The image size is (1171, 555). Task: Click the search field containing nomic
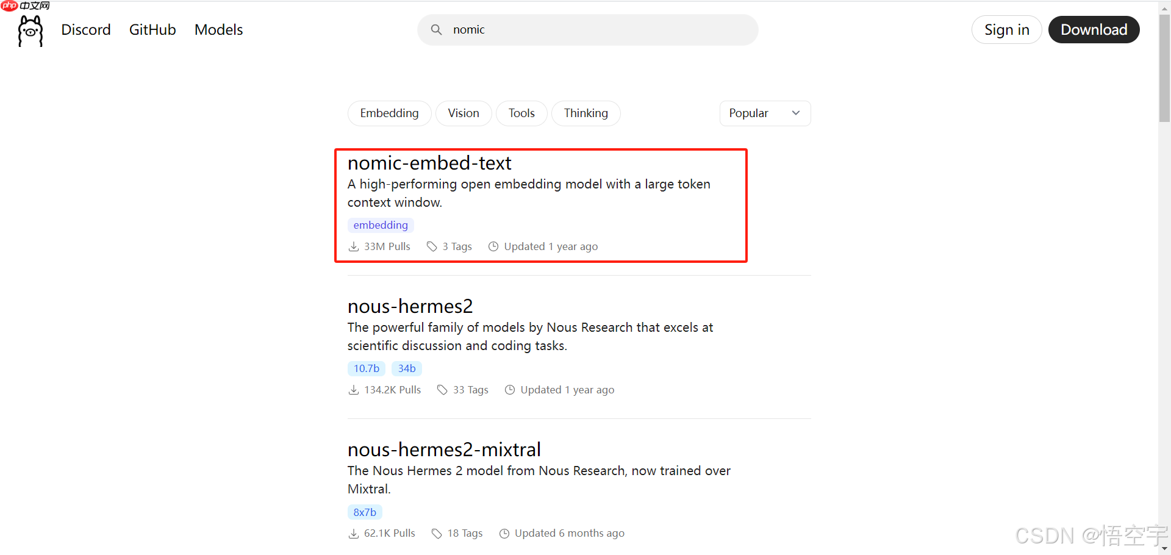tap(598, 30)
